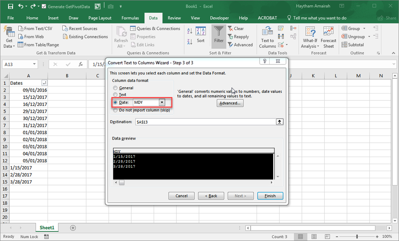Image resolution: width=399 pixels, height=241 pixels.
Task: Open Queries & Connections pane
Action: tap(155, 28)
